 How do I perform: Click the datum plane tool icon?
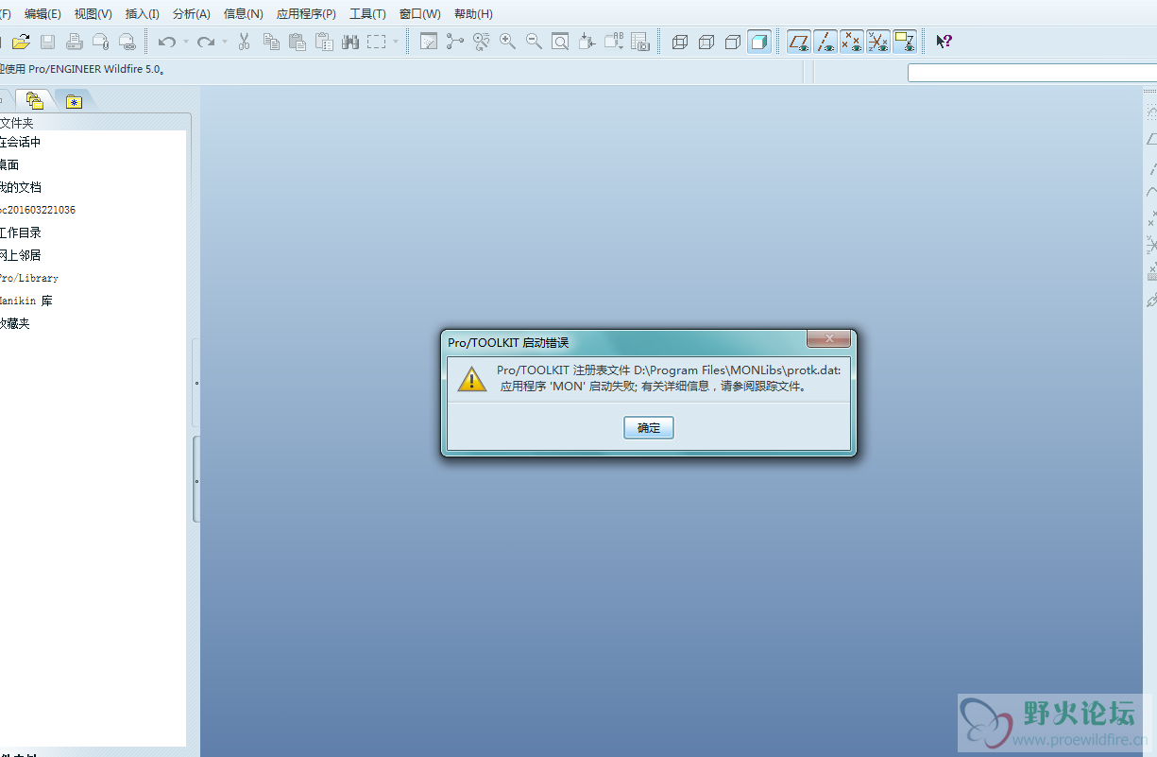[x=1152, y=139]
